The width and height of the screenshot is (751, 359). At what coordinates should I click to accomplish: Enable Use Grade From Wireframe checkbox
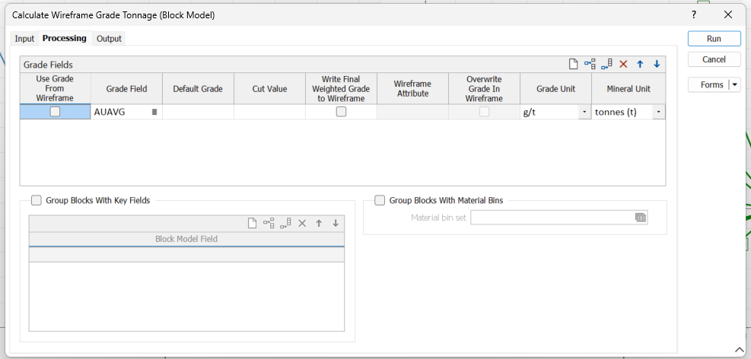click(x=55, y=112)
